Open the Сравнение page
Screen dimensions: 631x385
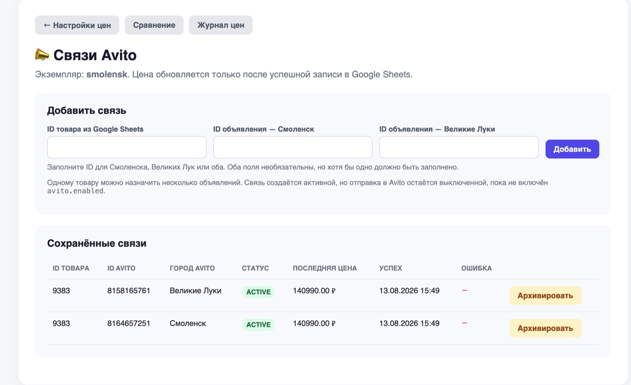tap(154, 25)
